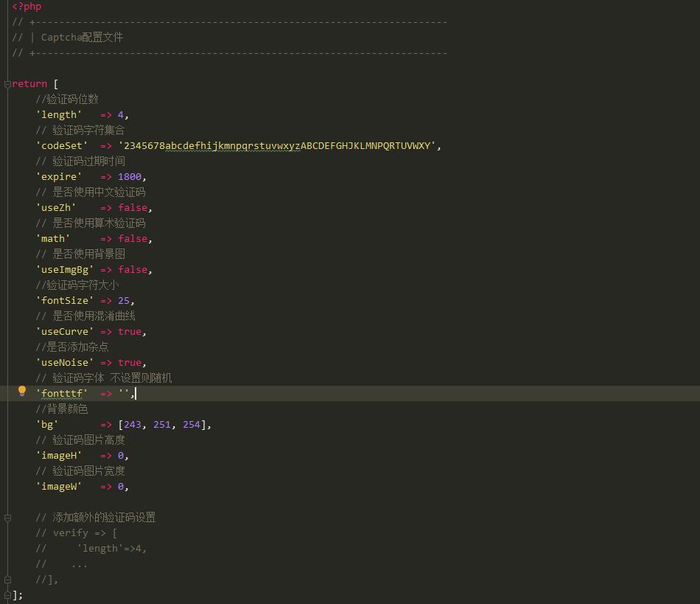700x604 pixels.
Task: Click the 'useNoise' array key
Action: [x=65, y=363]
